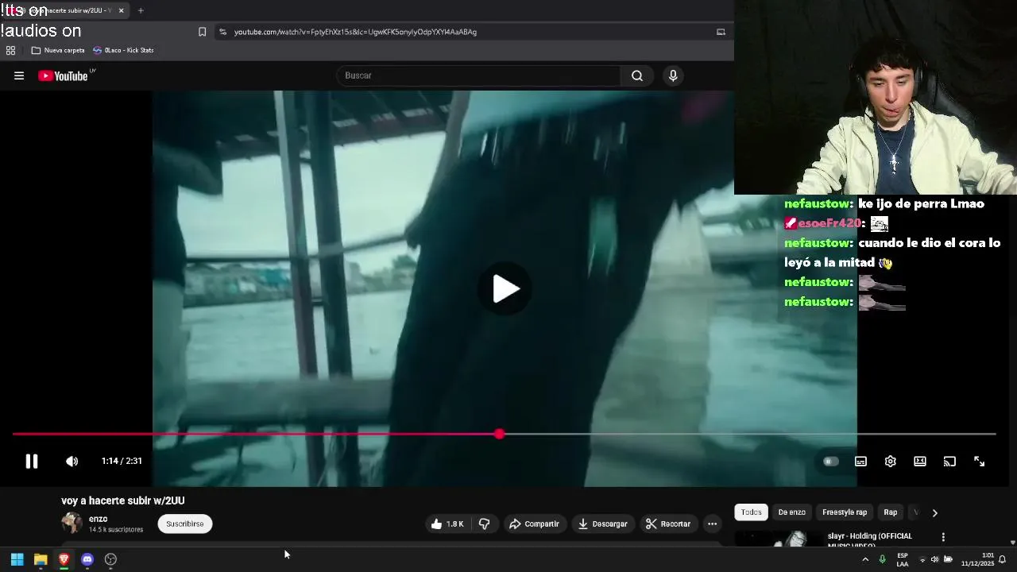Show more chips with right arrow
Screen dimensions: 1017x572
(x=934, y=512)
